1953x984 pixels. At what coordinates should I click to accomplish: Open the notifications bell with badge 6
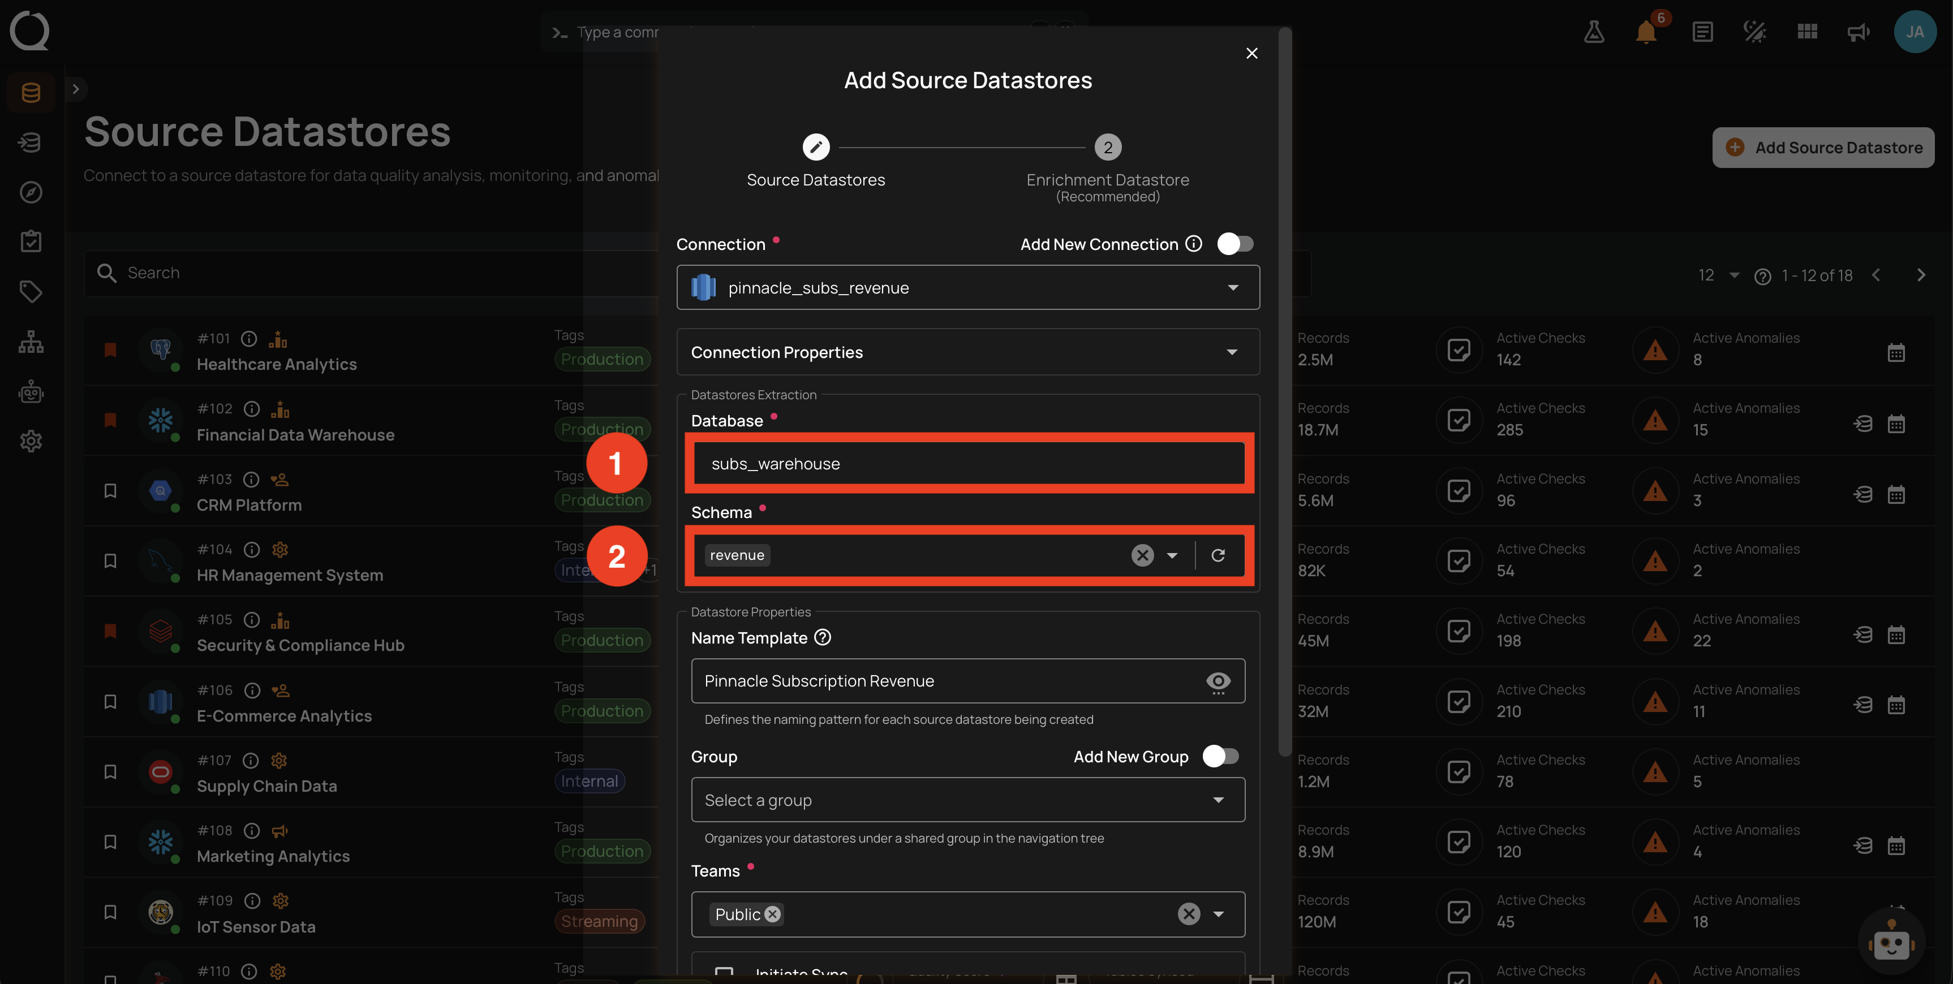1647,32
